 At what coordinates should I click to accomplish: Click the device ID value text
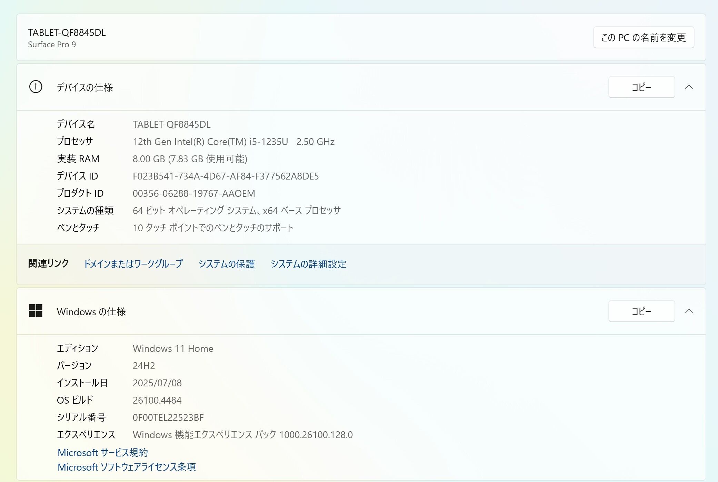pyautogui.click(x=226, y=176)
